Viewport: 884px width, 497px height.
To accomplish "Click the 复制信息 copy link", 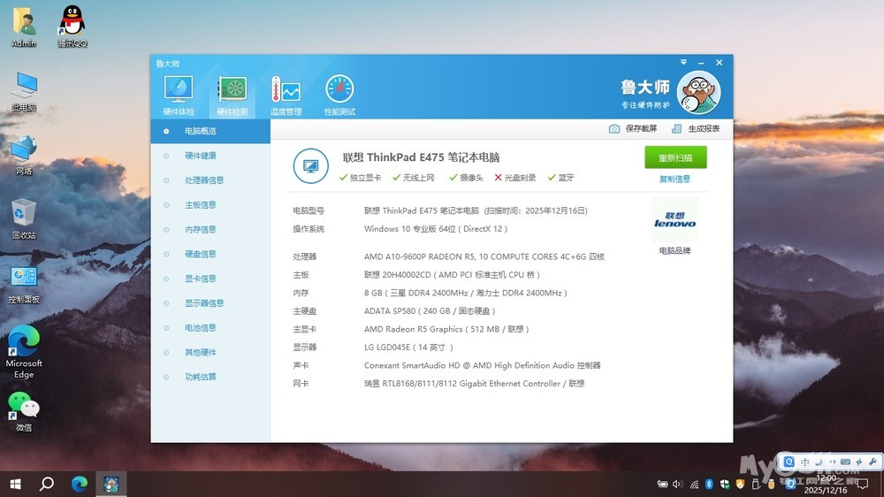I will [674, 180].
